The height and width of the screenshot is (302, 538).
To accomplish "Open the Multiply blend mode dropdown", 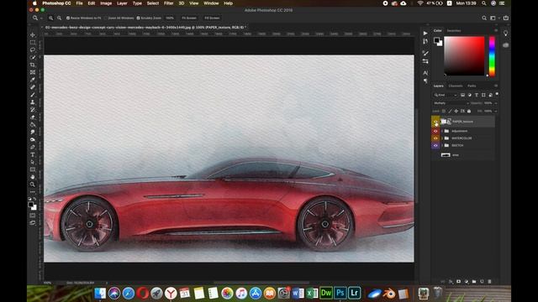I will (x=451, y=103).
